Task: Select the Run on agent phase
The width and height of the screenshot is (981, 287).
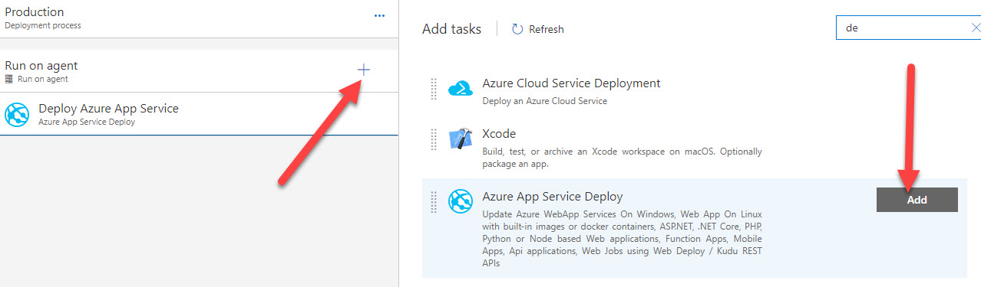Action: tap(199, 71)
